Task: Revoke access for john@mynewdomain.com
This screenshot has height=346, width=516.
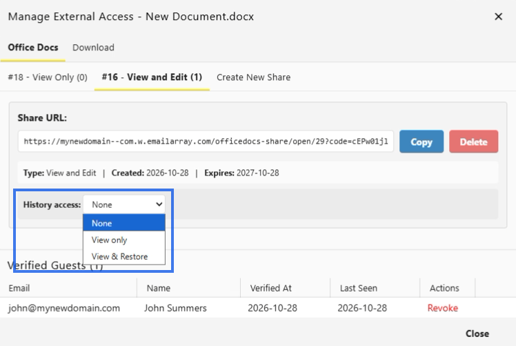Action: [x=443, y=308]
